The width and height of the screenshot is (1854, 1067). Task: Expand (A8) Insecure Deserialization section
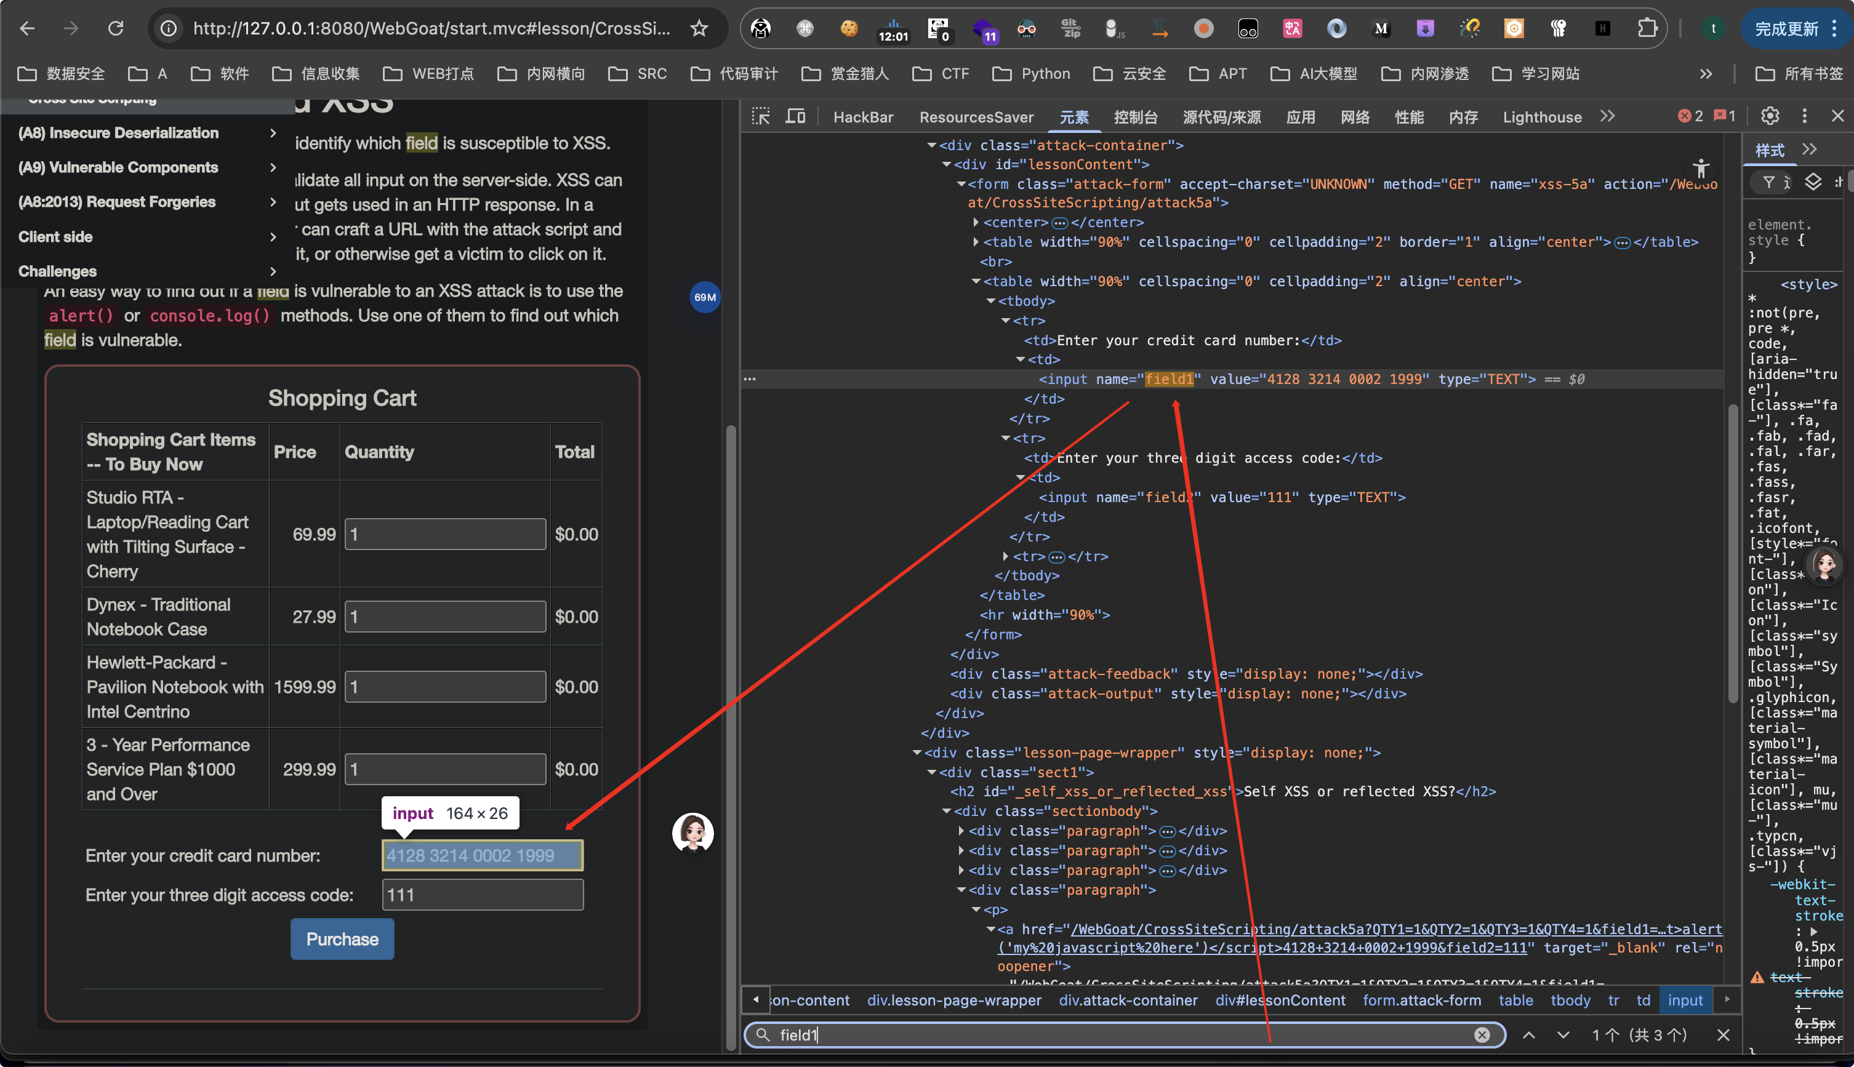click(x=146, y=133)
